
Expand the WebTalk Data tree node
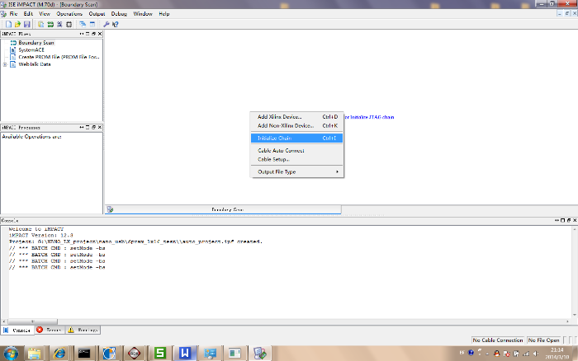(5, 64)
